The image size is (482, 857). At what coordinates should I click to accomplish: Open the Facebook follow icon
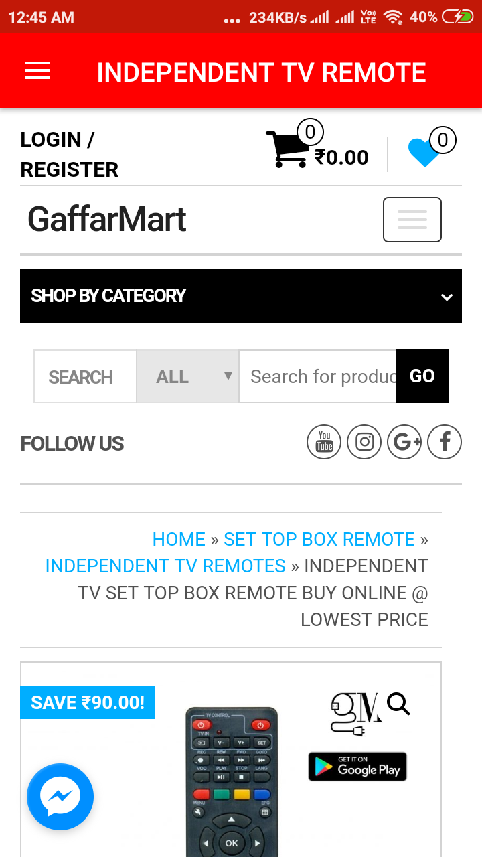(x=445, y=442)
